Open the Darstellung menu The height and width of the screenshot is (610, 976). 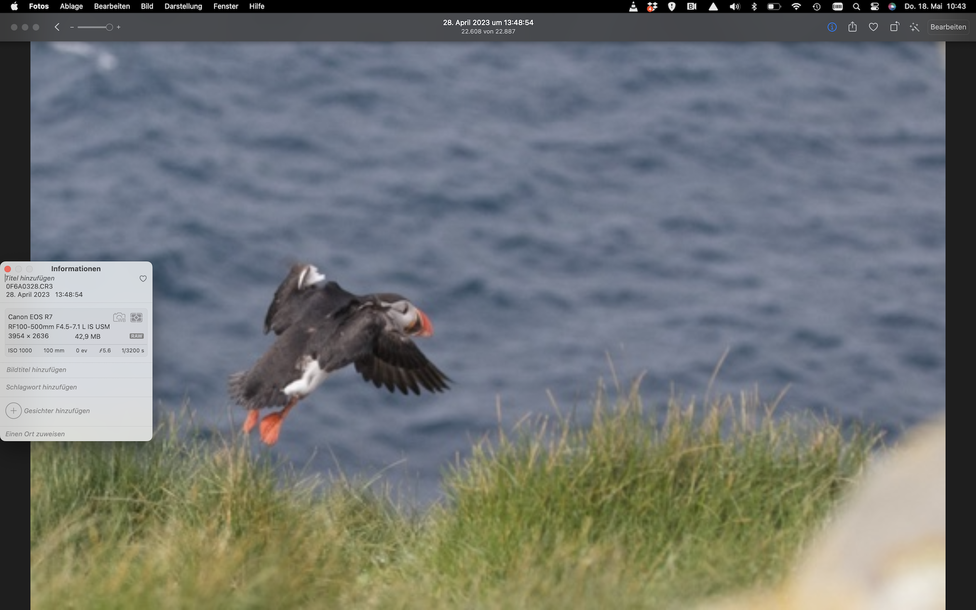[x=183, y=6]
